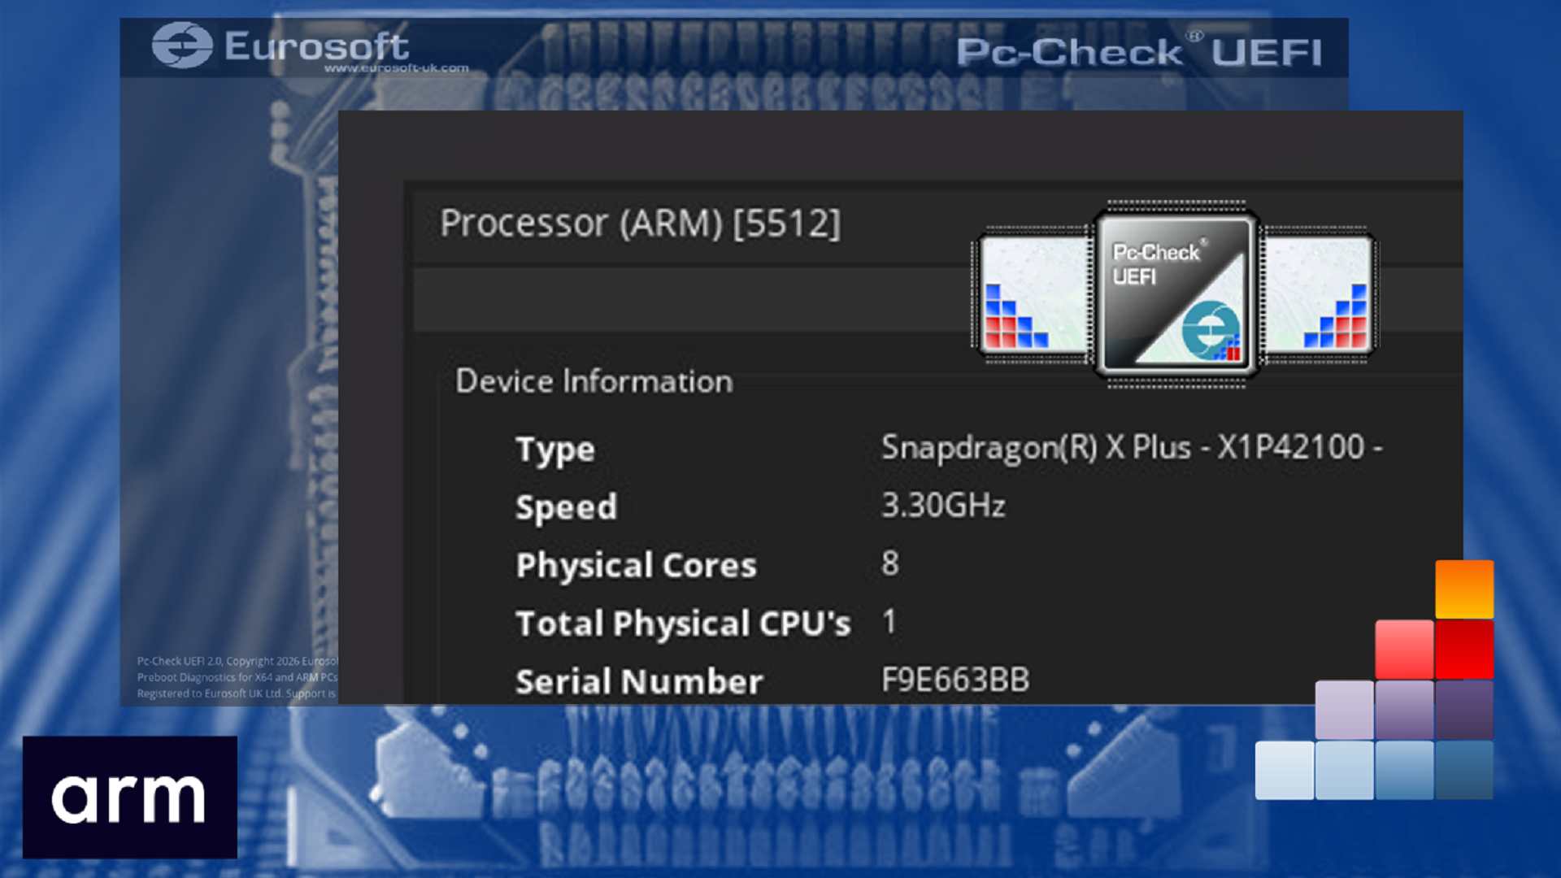The image size is (1561, 878).
Task: Click the 3.30GHz speed value
Action: [x=944, y=506]
